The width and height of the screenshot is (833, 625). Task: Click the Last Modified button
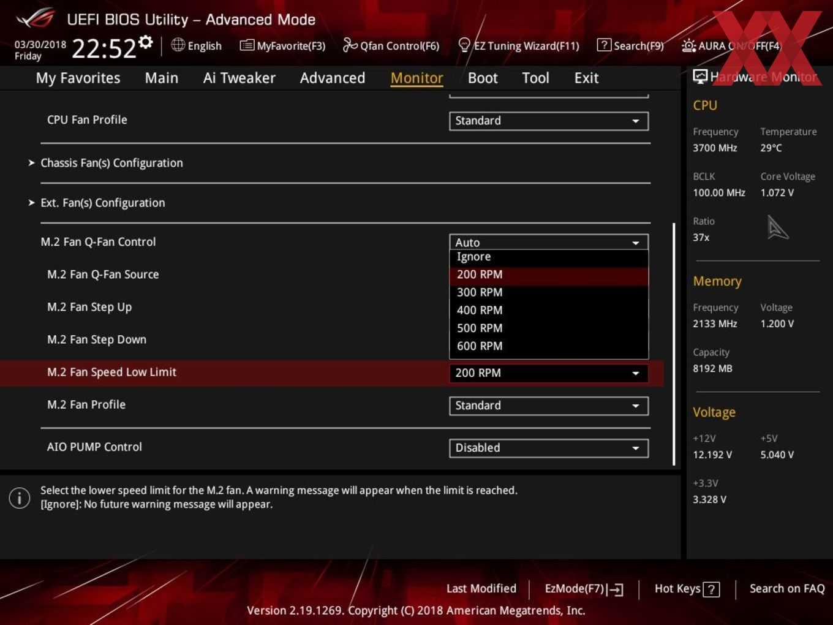click(481, 589)
